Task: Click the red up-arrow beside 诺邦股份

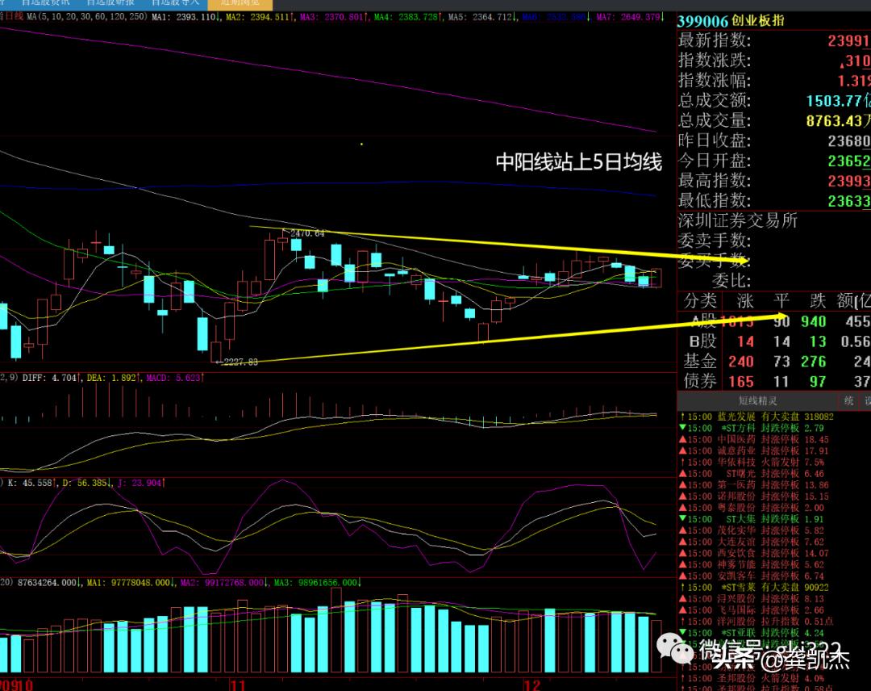Action: tap(682, 496)
